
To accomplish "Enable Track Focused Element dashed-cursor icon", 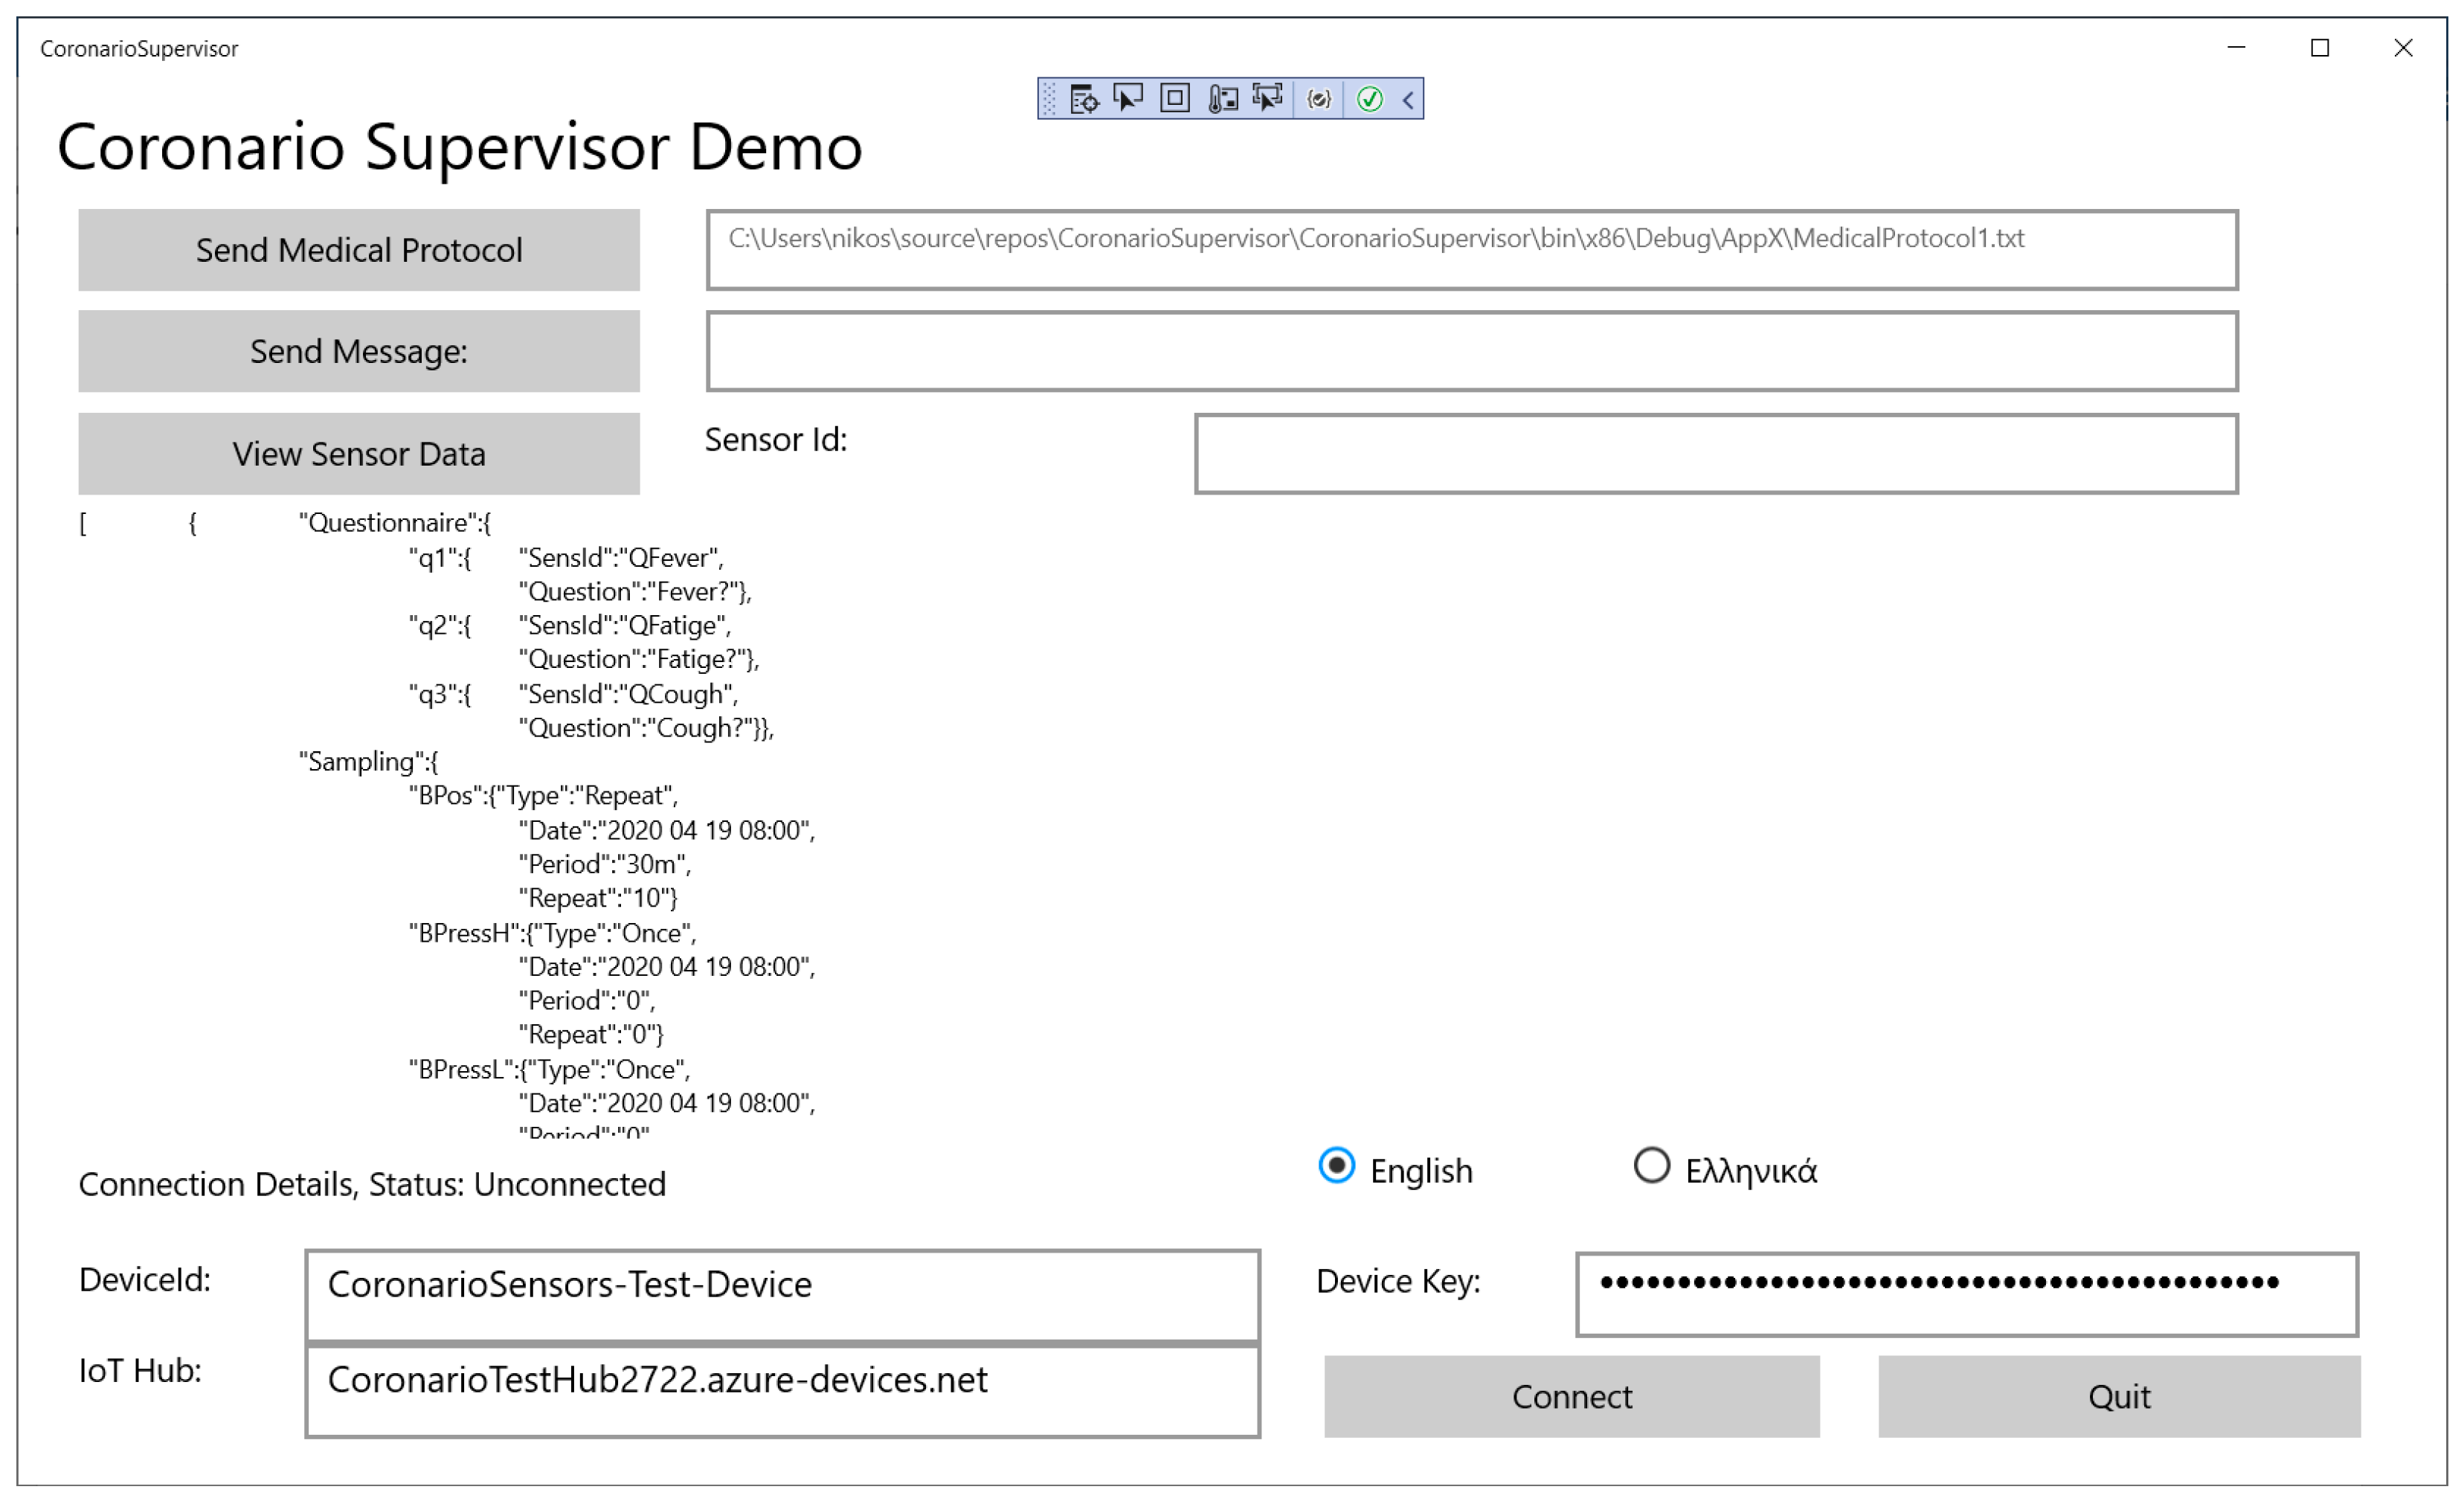I will (1268, 99).
